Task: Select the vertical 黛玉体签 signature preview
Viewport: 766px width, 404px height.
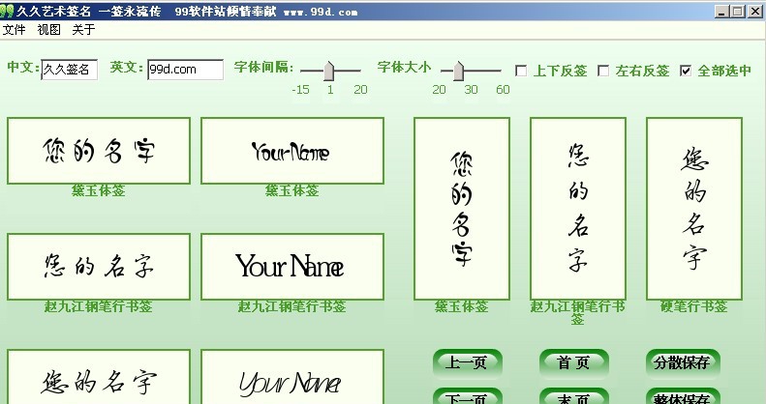Action: click(462, 209)
